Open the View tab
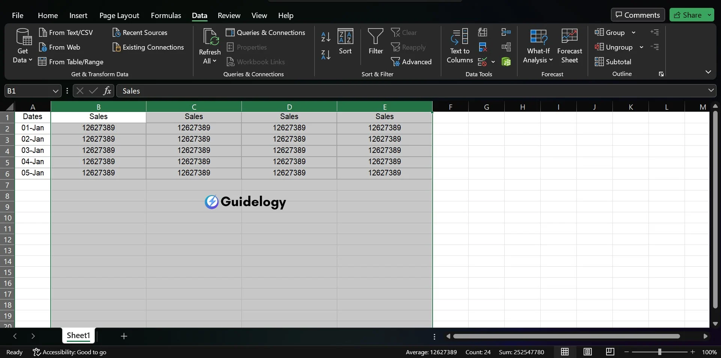The image size is (721, 358). (259, 15)
